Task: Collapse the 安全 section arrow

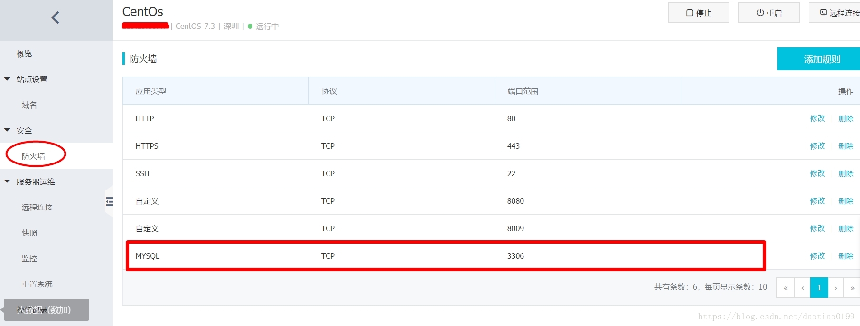Action: [7, 130]
